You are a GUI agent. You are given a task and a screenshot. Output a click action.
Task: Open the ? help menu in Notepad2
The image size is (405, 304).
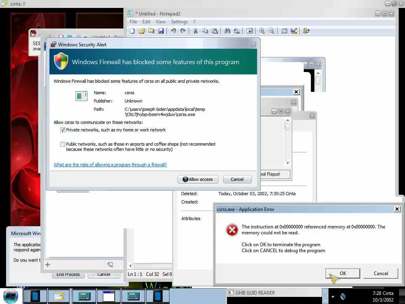194,22
